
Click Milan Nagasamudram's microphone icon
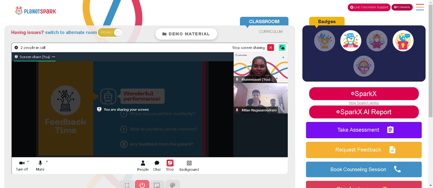pyautogui.click(x=237, y=110)
